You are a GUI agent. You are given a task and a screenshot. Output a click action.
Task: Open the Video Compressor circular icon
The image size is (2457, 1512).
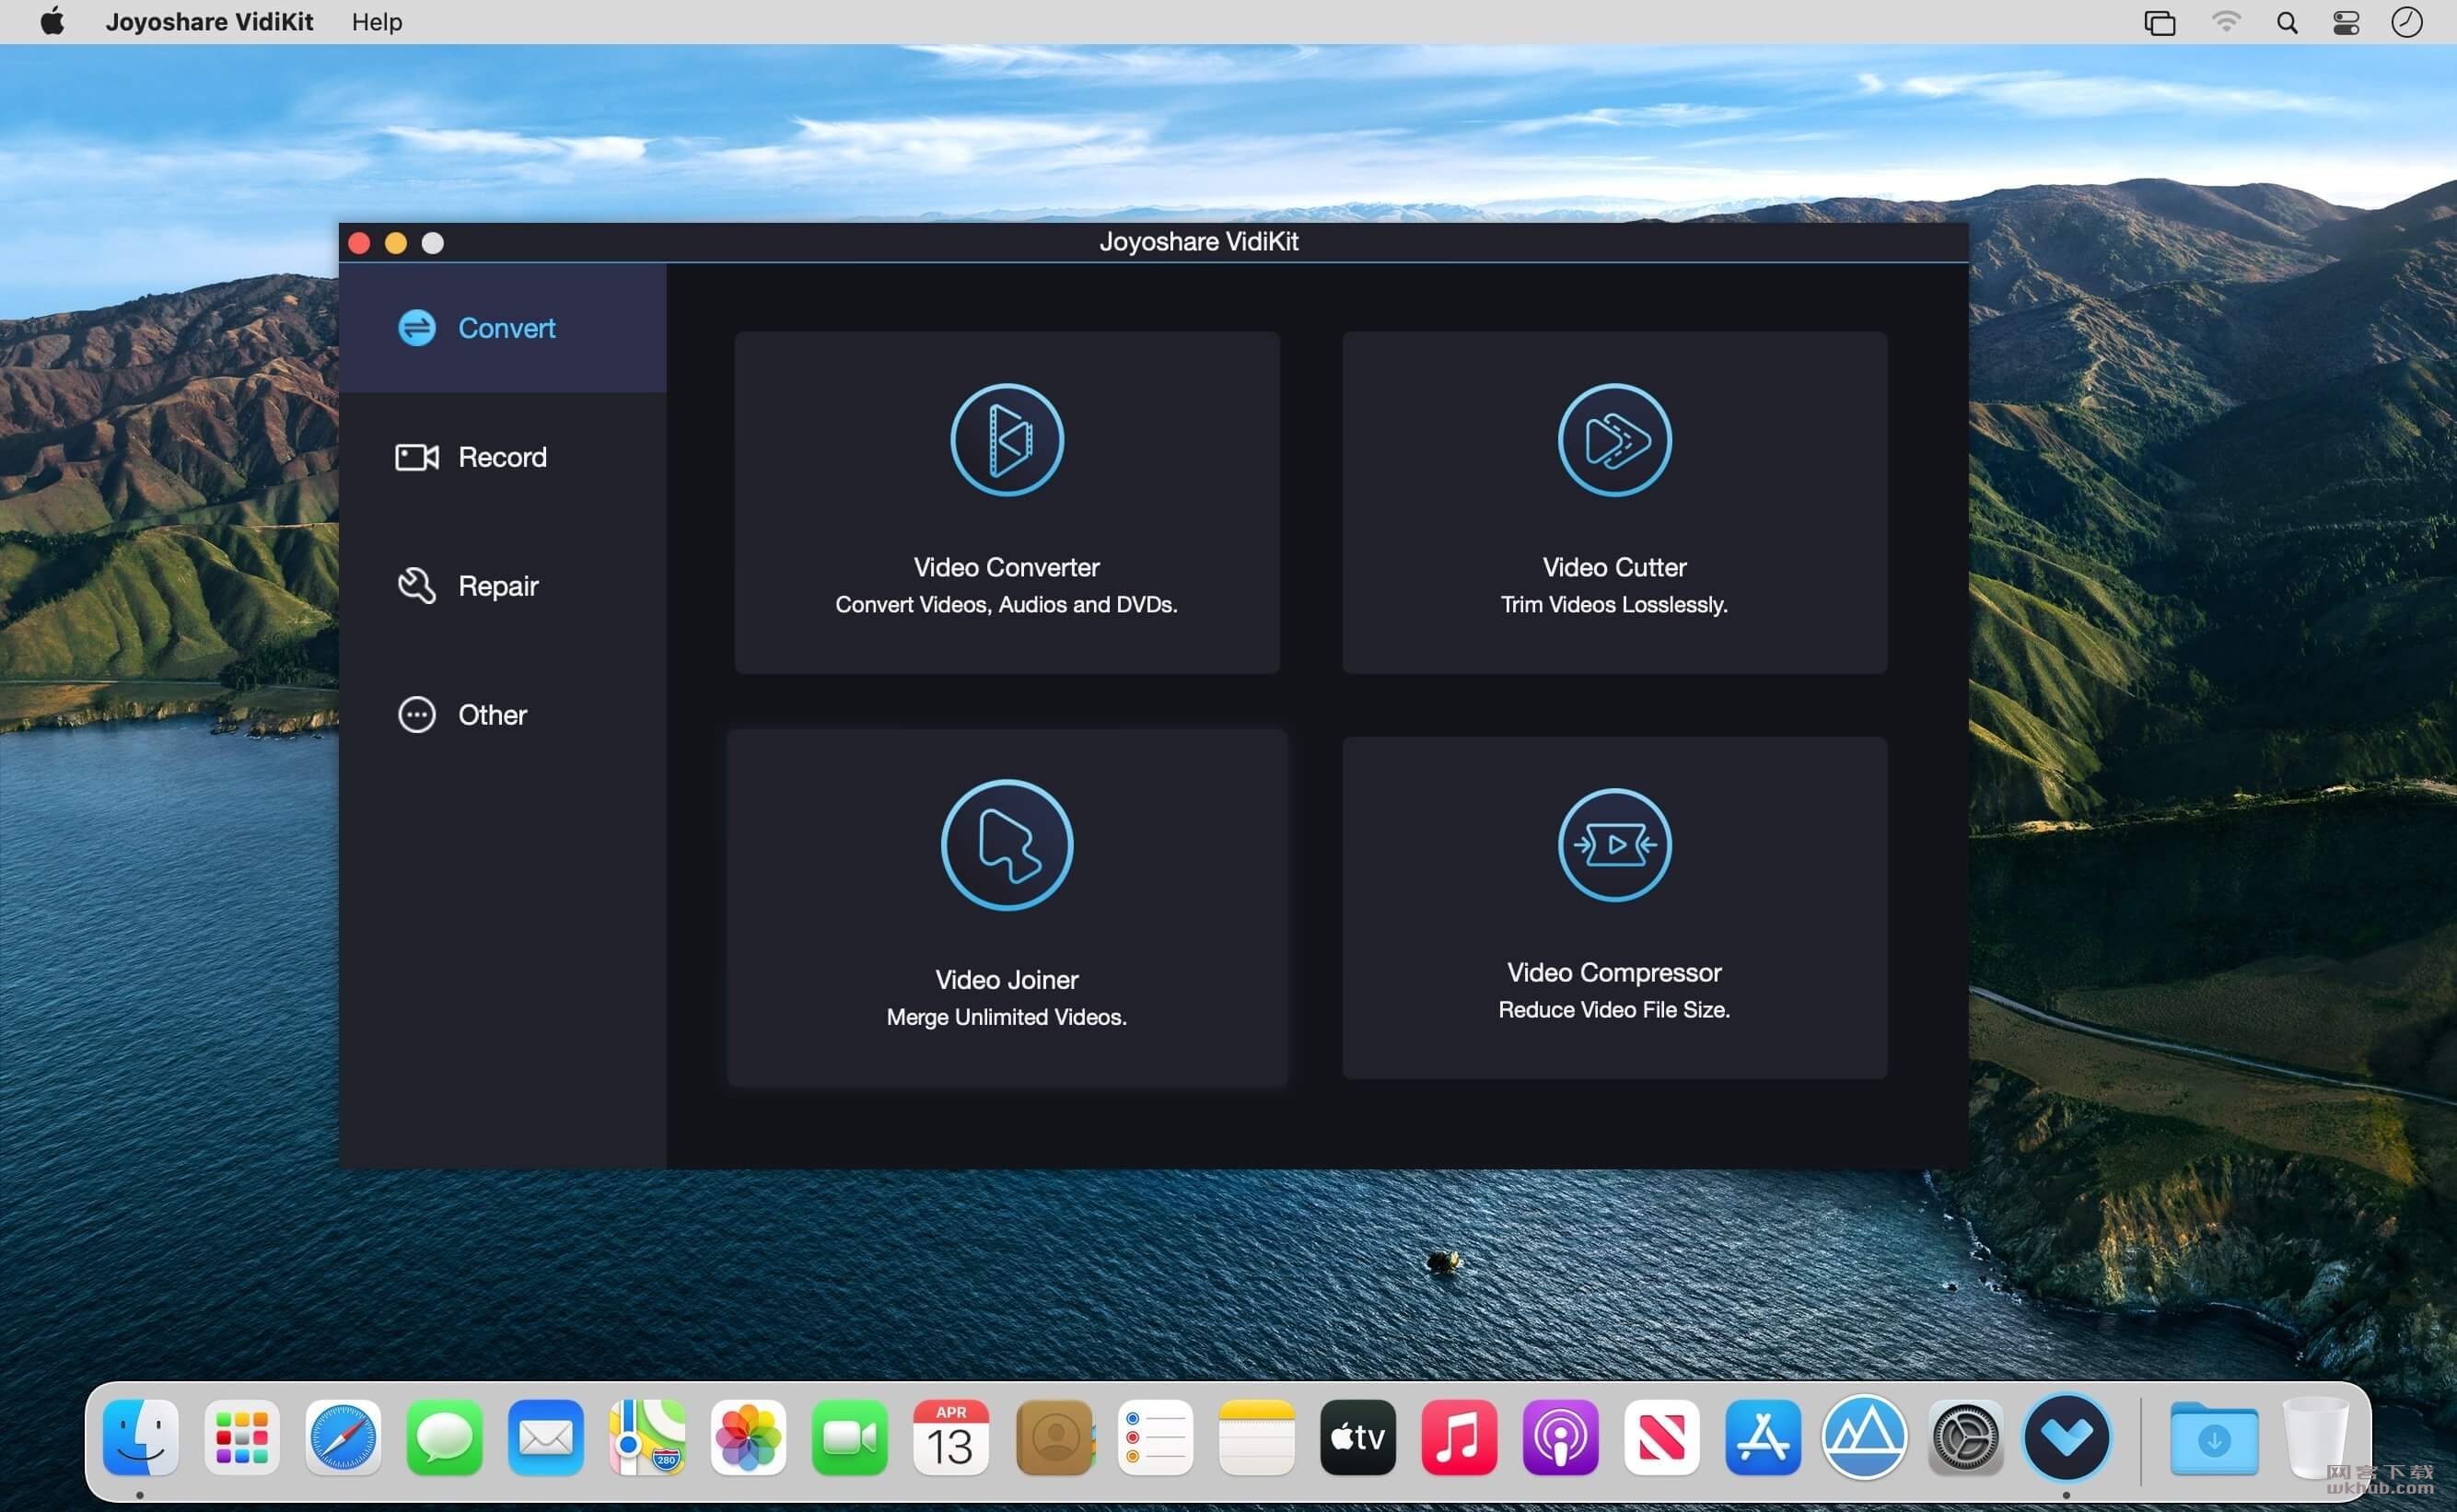point(1614,845)
